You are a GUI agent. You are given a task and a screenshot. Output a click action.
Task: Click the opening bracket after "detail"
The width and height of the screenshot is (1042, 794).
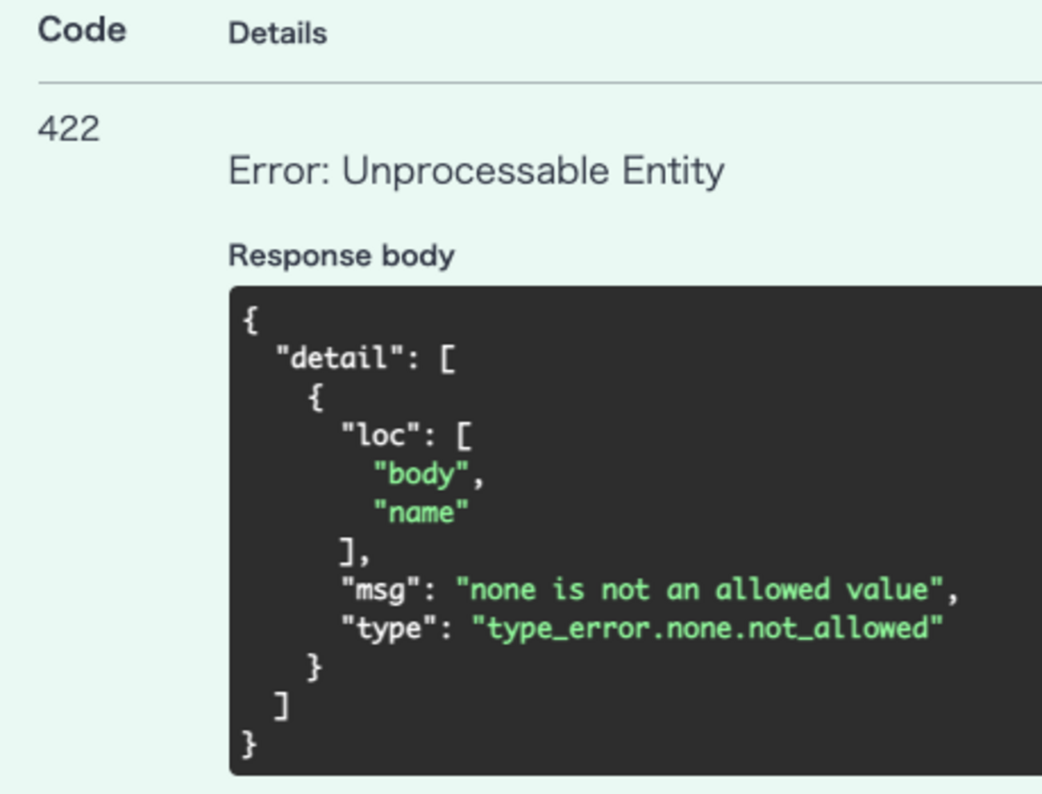click(x=447, y=358)
